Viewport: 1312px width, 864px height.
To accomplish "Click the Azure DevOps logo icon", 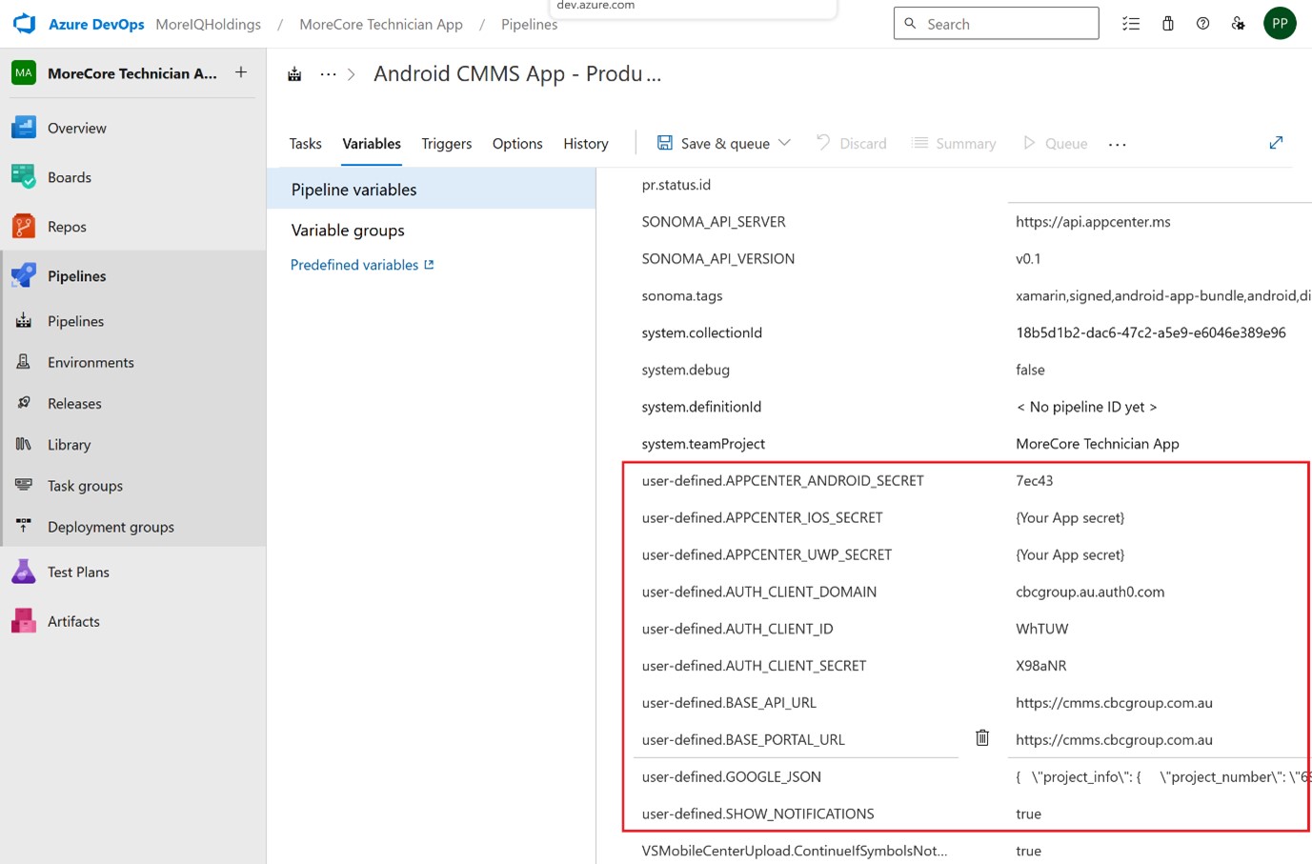I will (25, 24).
